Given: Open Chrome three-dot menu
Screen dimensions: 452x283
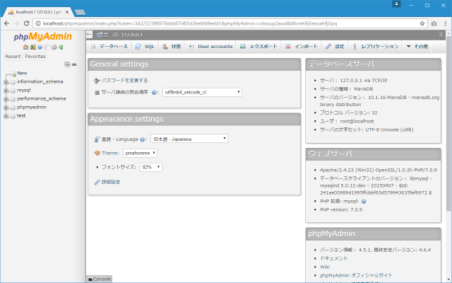Looking at the screenshot, I should pyautogui.click(x=446, y=23).
